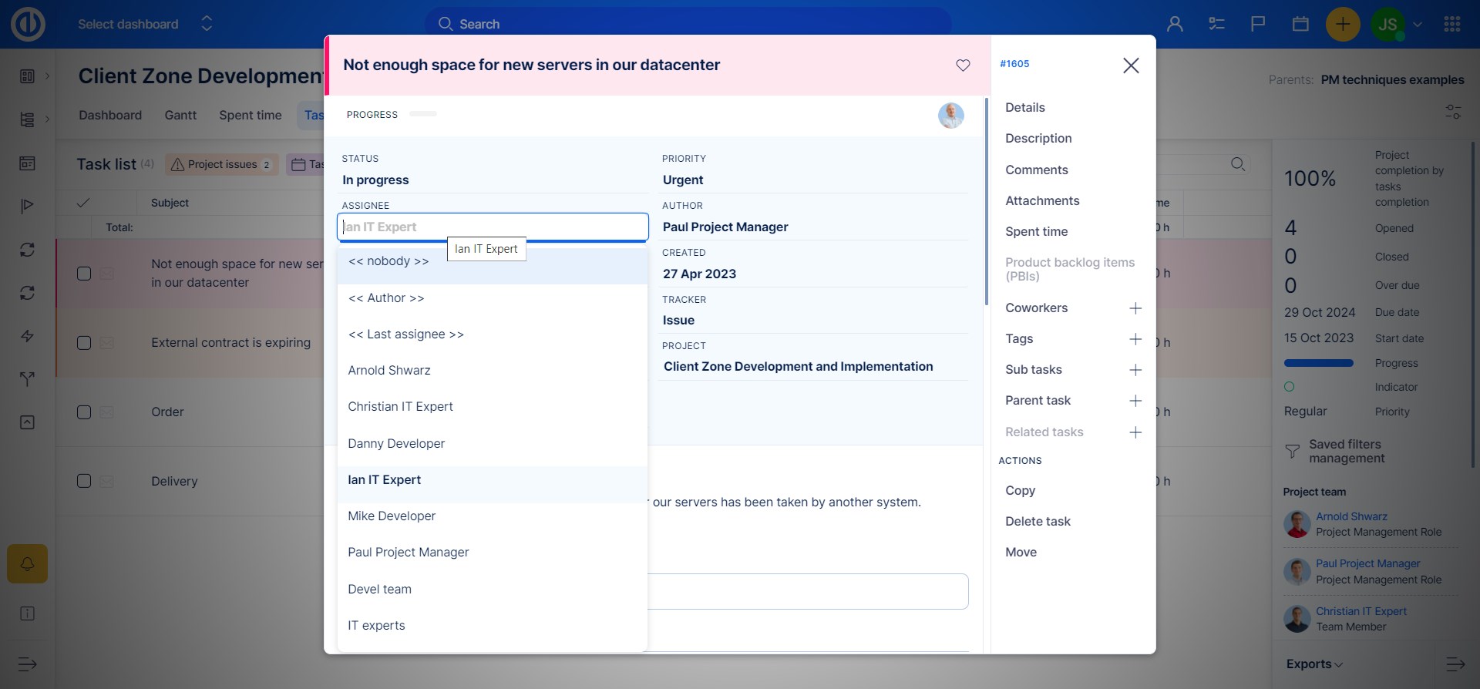Open the apps grid icon
Image resolution: width=1480 pixels, height=689 pixels.
point(1452,24)
